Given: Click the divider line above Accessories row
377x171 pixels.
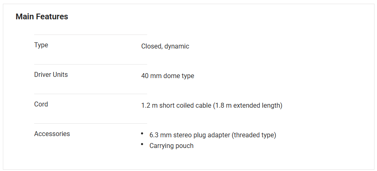Looking at the screenshot, I should tap(90, 124).
